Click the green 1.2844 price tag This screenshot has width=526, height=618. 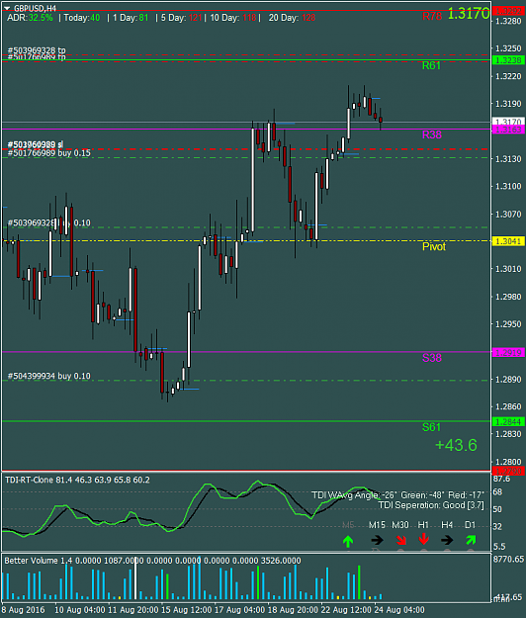coord(508,421)
